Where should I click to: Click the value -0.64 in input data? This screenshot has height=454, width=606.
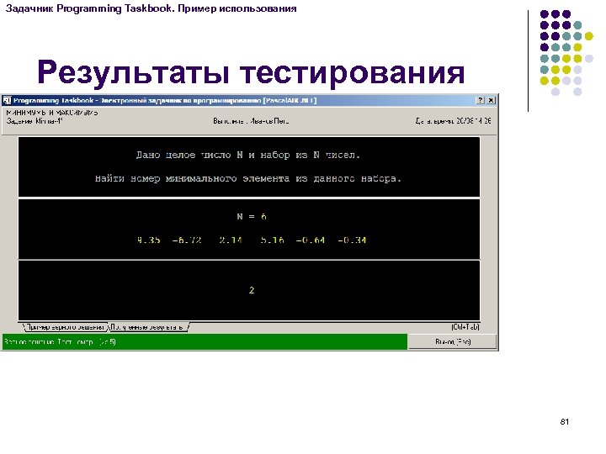(x=311, y=240)
